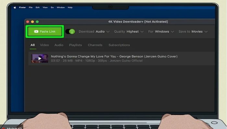The height and width of the screenshot is (129, 227).
Task: Switch to the Audio tab
Action: coord(59,45)
